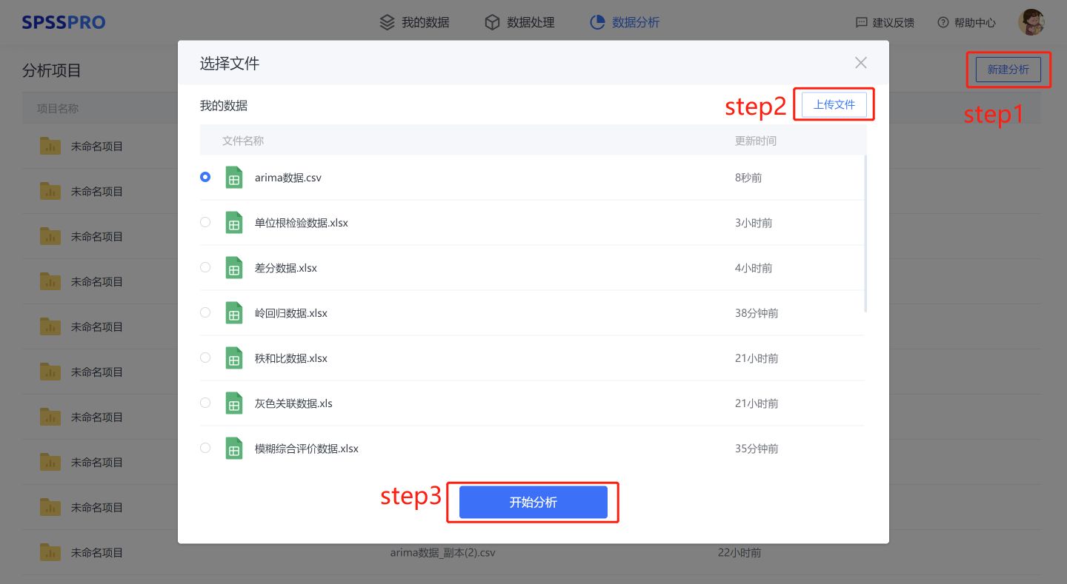The height and width of the screenshot is (584, 1067).
Task: Open the 数据处理 tab
Action: [520, 22]
